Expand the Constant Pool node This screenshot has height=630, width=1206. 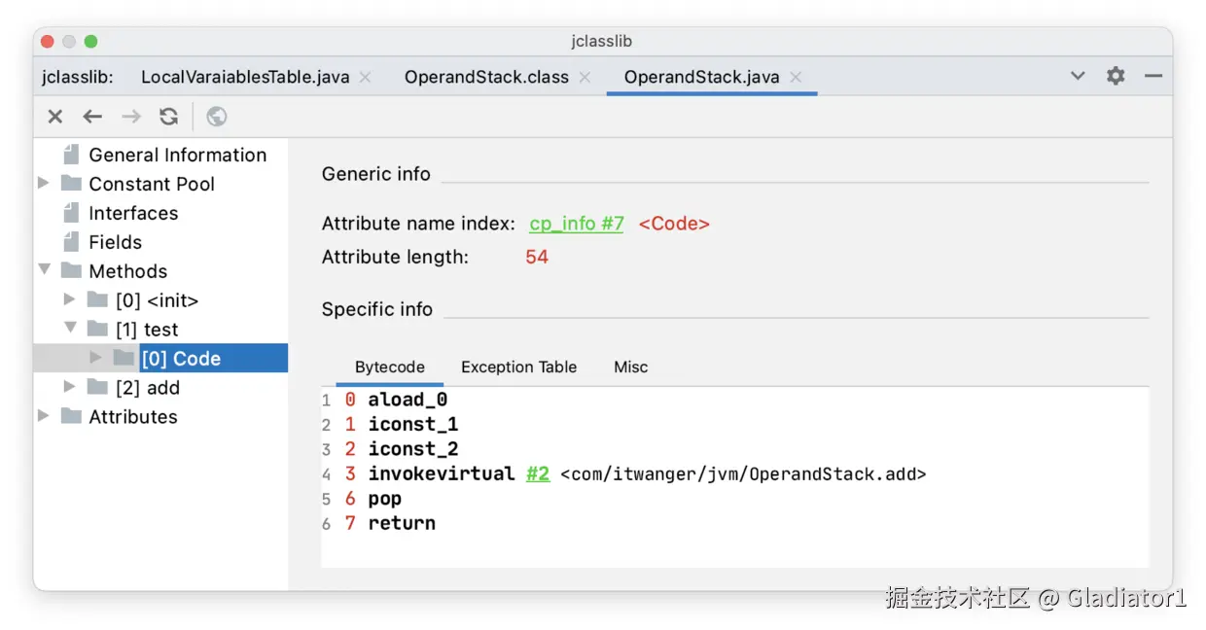pos(43,183)
